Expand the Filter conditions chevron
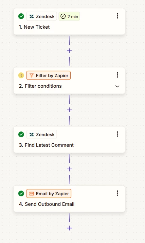The image size is (145, 243). (117, 86)
